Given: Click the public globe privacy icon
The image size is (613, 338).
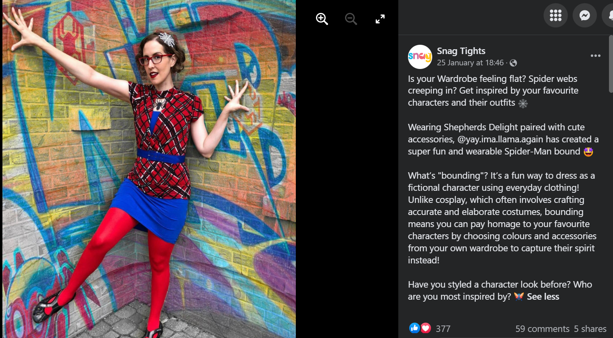Looking at the screenshot, I should 513,63.
